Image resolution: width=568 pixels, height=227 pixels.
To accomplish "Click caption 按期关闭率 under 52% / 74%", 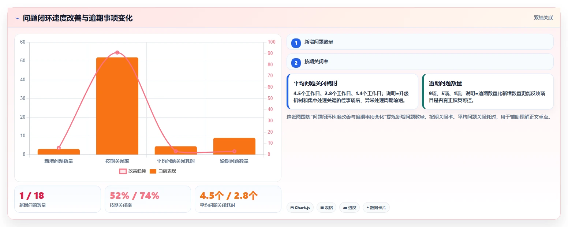I will 121,205.
